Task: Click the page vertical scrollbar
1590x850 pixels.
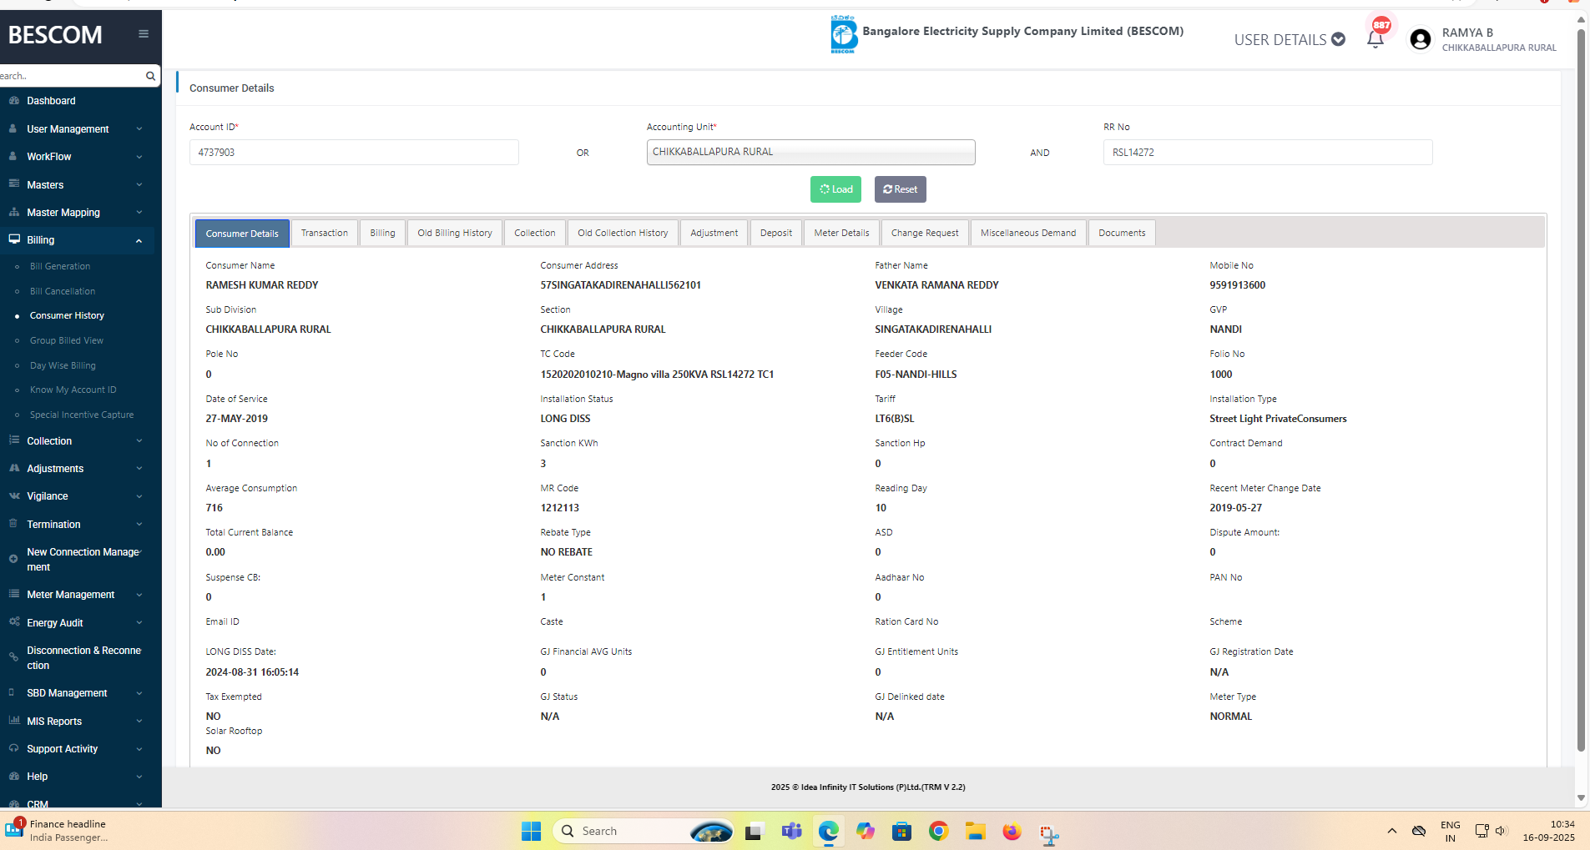Action: pos(1581,392)
